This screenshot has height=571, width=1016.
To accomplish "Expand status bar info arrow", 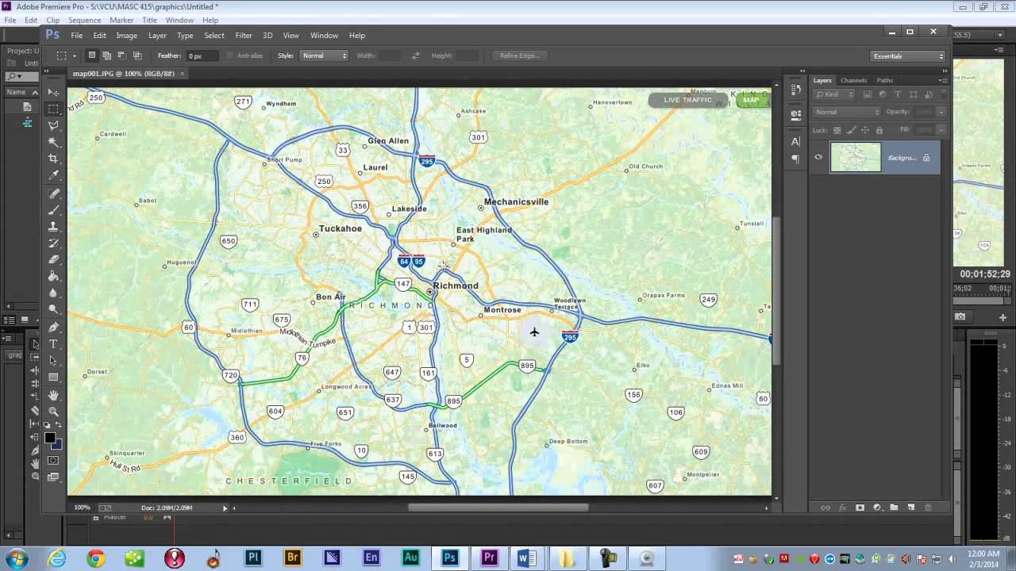I will click(225, 508).
